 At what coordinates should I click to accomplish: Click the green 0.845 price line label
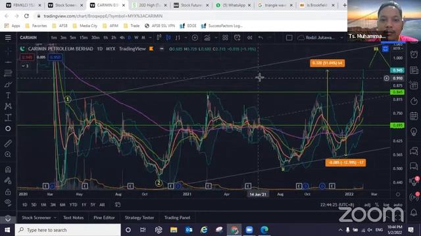pos(397,92)
